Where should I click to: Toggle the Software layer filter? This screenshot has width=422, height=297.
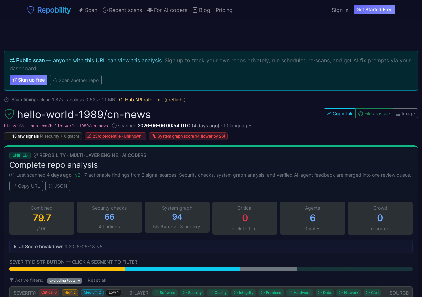point(165,293)
